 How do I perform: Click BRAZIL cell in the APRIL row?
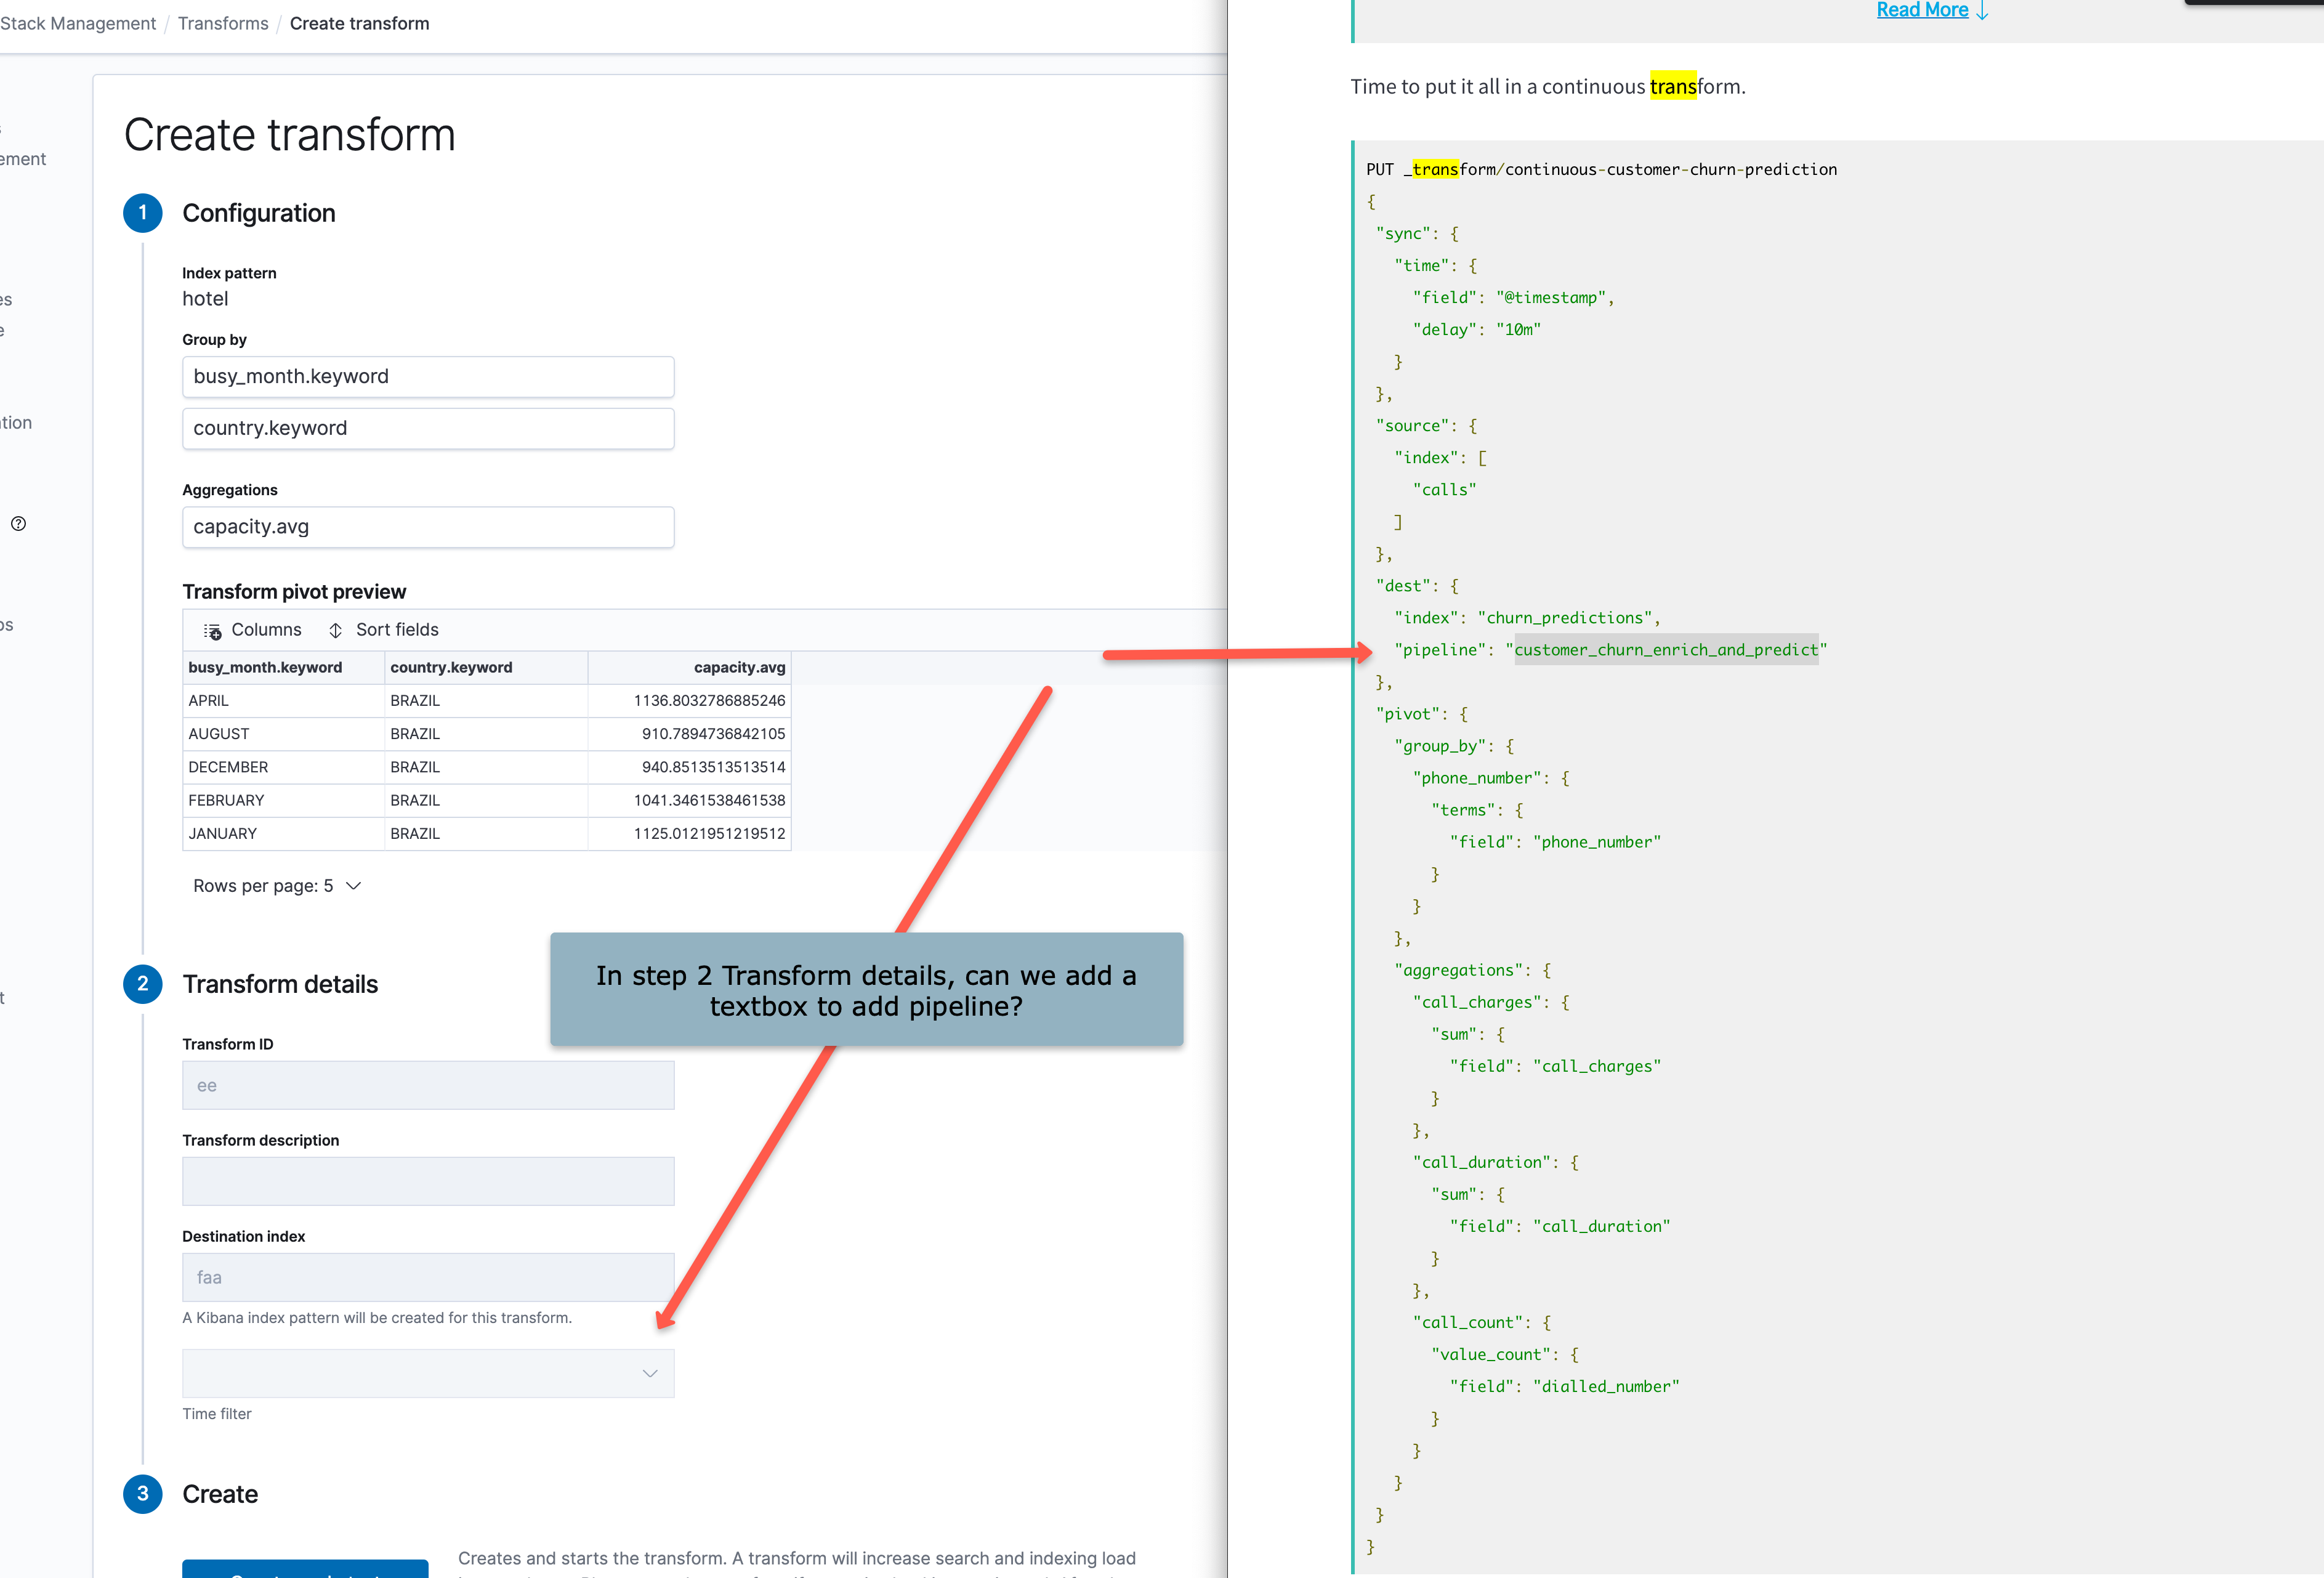pos(486,701)
